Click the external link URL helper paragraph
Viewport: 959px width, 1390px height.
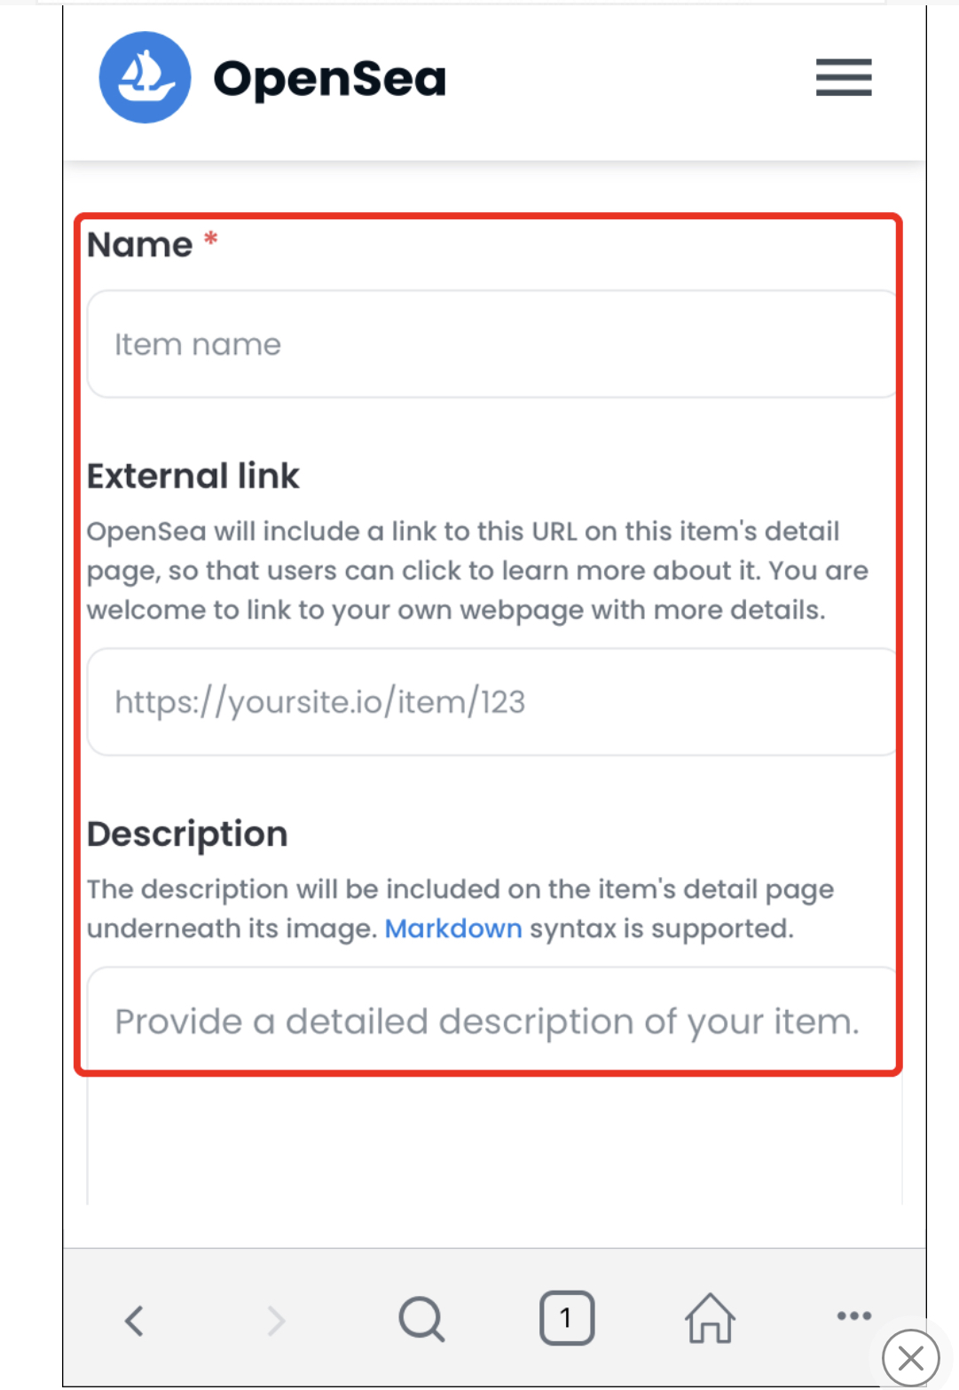pyautogui.click(x=477, y=571)
